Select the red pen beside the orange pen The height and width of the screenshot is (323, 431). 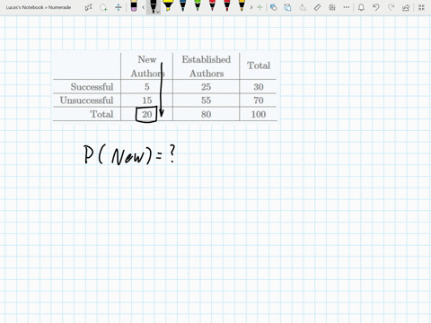coord(227,6)
